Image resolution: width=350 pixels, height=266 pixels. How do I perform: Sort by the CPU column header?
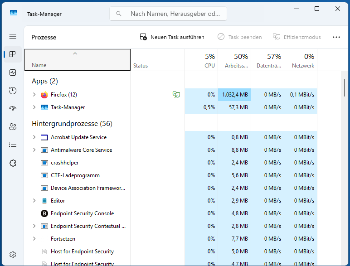[x=201, y=60]
